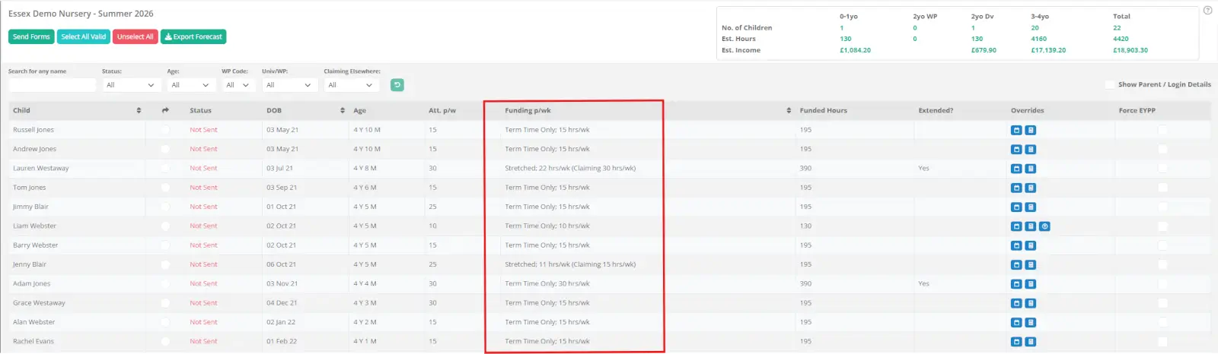Select the Rachel Evans child name
1218x354 pixels.
(33, 341)
